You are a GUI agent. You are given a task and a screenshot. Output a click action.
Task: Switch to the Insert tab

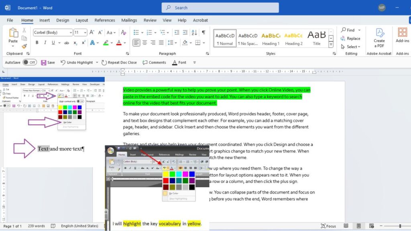pyautogui.click(x=44, y=20)
